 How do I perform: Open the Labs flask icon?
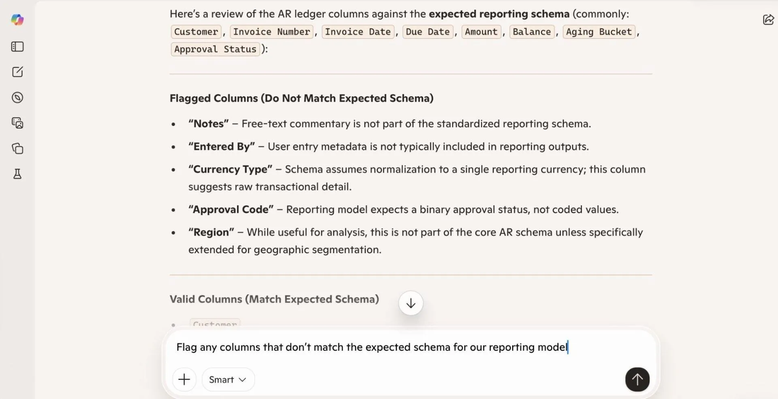tap(17, 174)
